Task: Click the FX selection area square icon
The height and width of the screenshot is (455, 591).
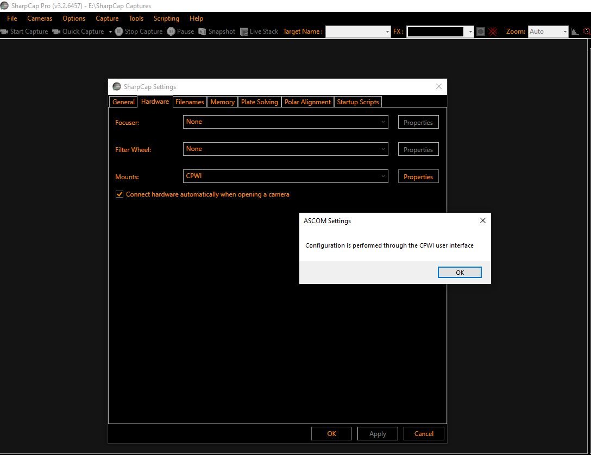Action: pyautogui.click(x=481, y=31)
